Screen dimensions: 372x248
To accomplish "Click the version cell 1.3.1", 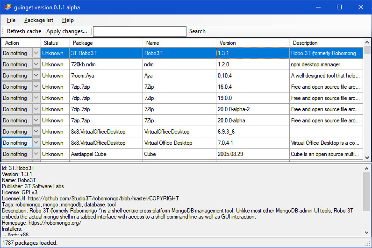I will [253, 53].
